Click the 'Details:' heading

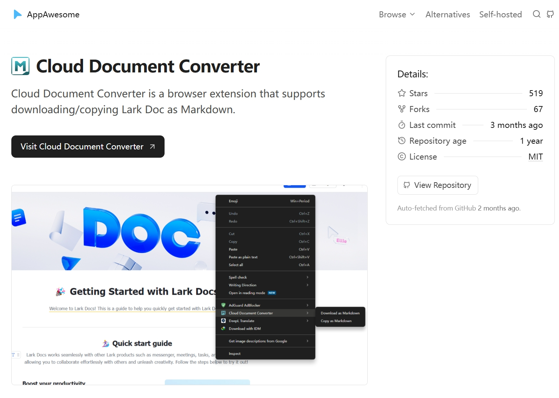point(413,74)
